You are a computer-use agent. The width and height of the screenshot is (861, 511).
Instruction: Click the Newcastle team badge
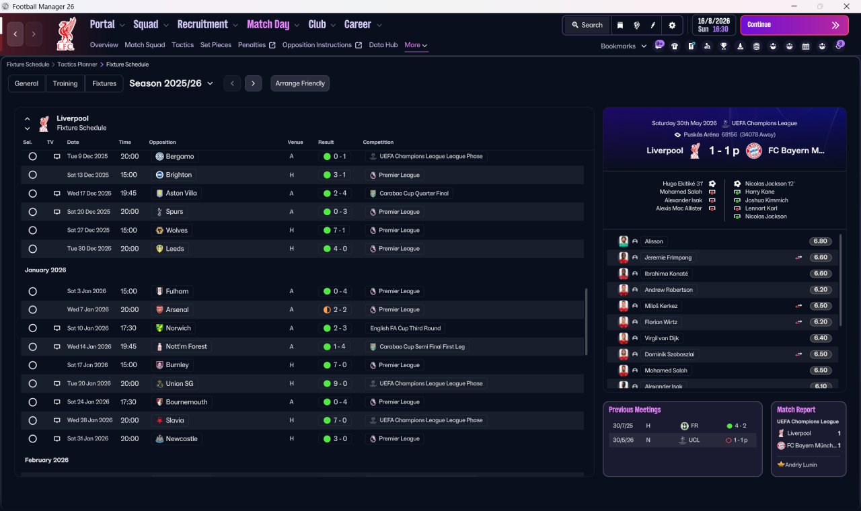tap(159, 438)
